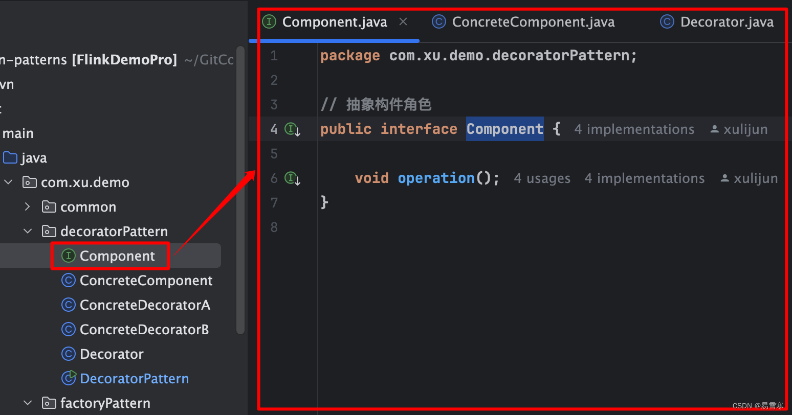Close the Component.java tab

[403, 21]
